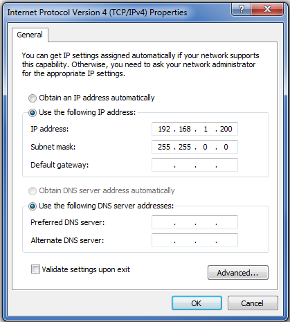
Task: Click the 168 octet of IP address
Action: pos(185,129)
